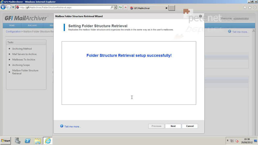258x145 pixels.
Task: Close the wizard dialog with top-right icon
Action: click(x=200, y=16)
